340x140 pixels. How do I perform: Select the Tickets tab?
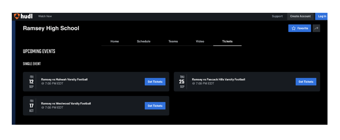227,42
